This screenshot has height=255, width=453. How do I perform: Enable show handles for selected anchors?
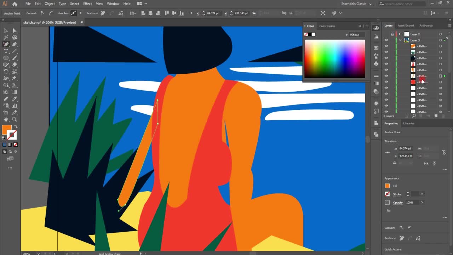click(73, 13)
